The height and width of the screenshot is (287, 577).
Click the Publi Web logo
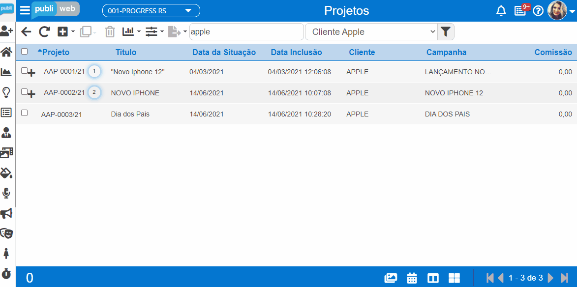coord(55,10)
